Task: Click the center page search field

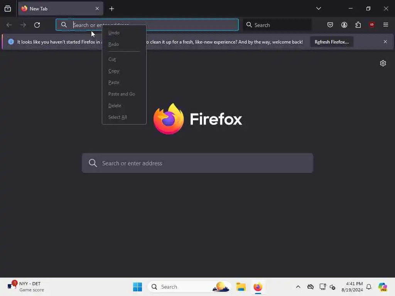Action: 197,163
